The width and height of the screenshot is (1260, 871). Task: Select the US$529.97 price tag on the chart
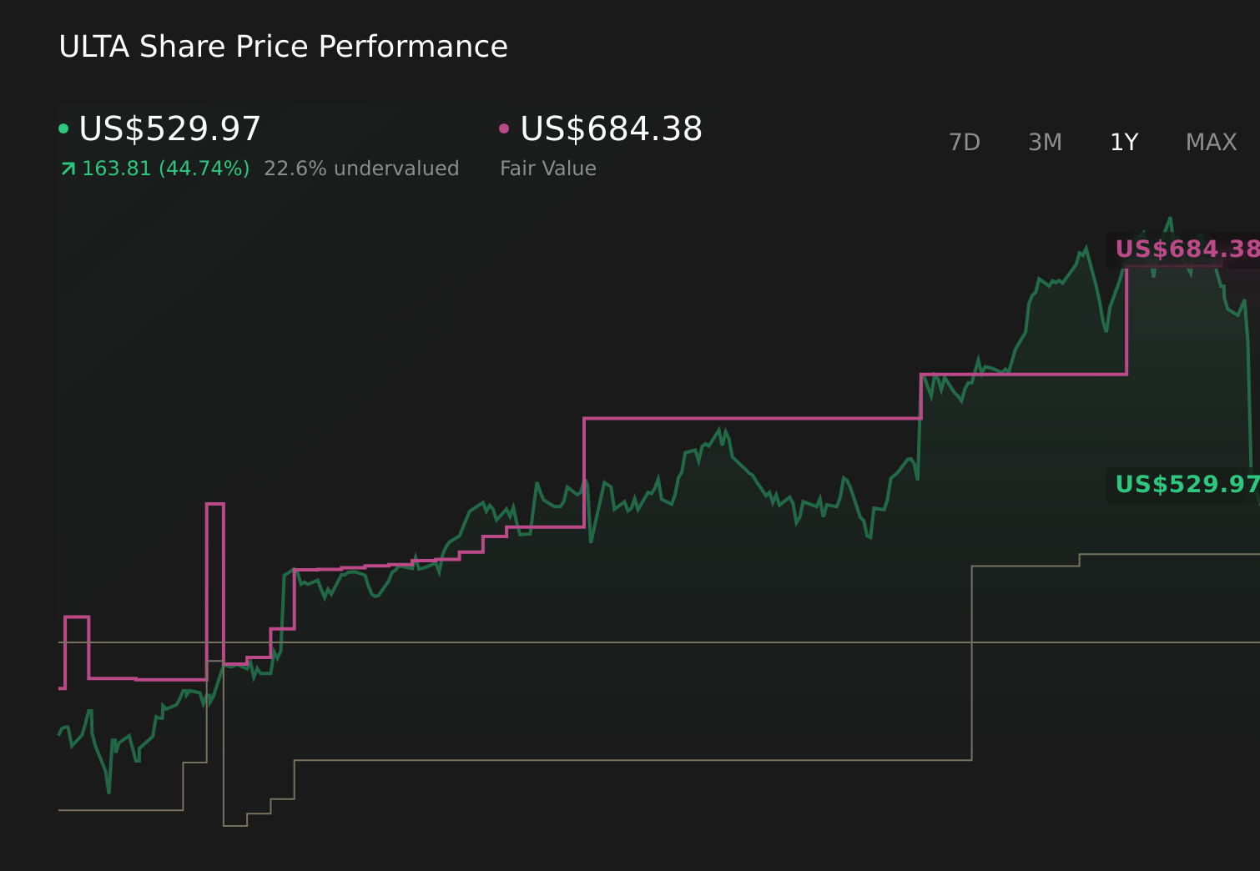click(x=1187, y=483)
